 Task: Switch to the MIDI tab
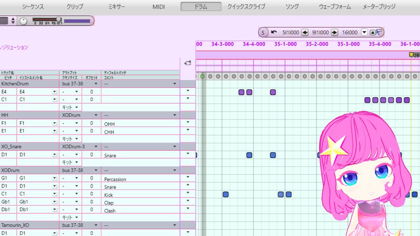[x=159, y=7]
